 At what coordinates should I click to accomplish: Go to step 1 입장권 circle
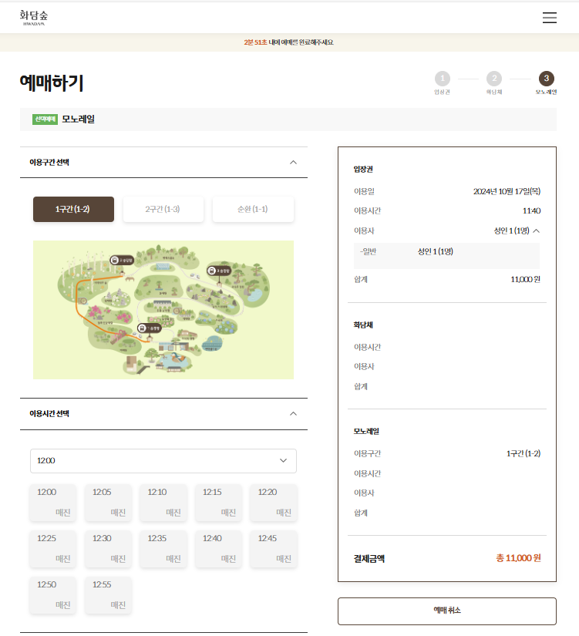(x=443, y=79)
